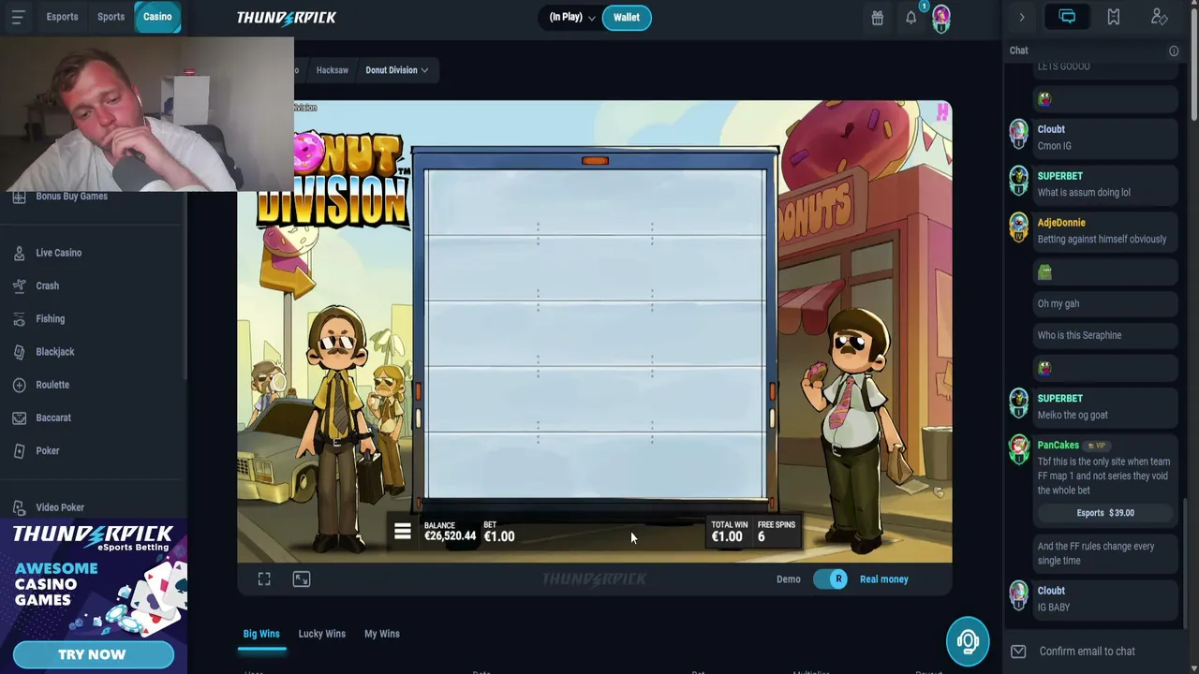Click the Live Casino sidebar label
1199x674 pixels.
[x=58, y=253]
